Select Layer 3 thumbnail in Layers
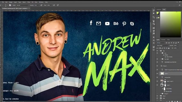This screenshot has height=102, width=182. pyautogui.click(x=162, y=73)
